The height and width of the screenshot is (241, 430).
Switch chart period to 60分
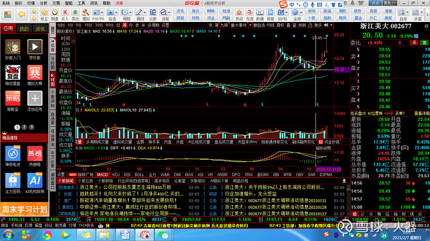pyautogui.click(x=110, y=25)
